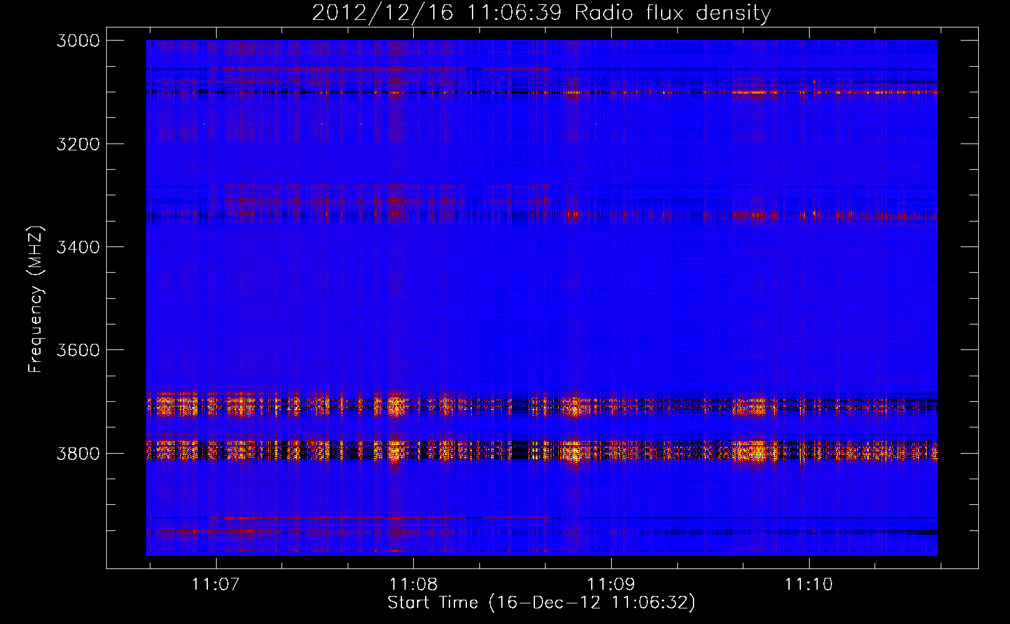The height and width of the screenshot is (624, 1010).
Task: Click the 3800 frequency tick label
Action: point(78,453)
